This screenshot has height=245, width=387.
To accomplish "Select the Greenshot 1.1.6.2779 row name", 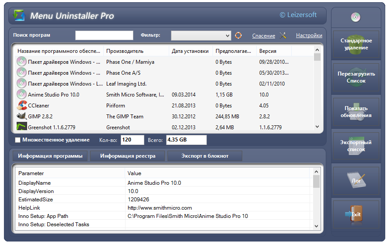I will (x=52, y=128).
